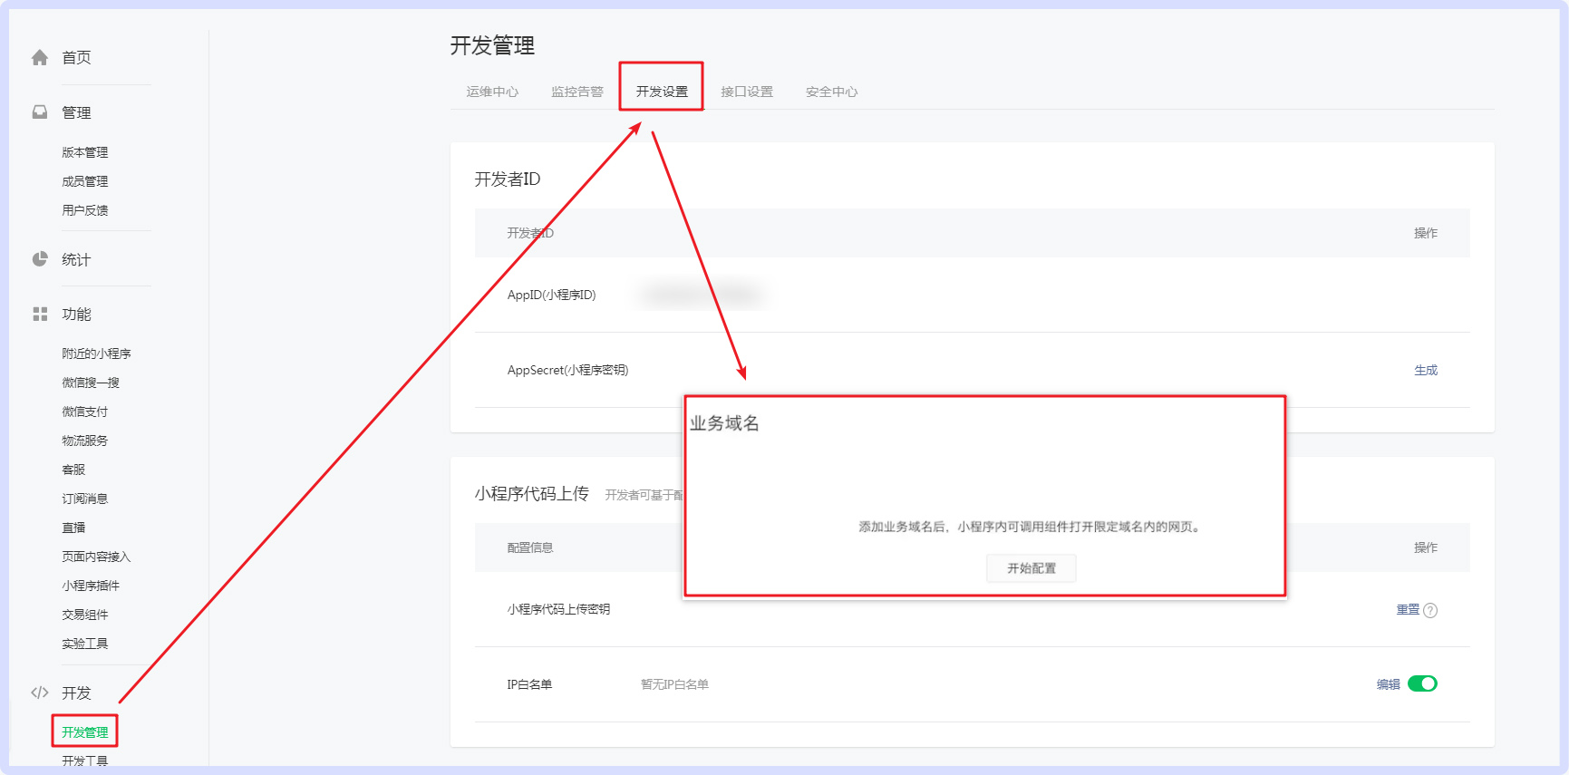Open 客服 in the sidebar
The width and height of the screenshot is (1569, 775).
point(73,470)
